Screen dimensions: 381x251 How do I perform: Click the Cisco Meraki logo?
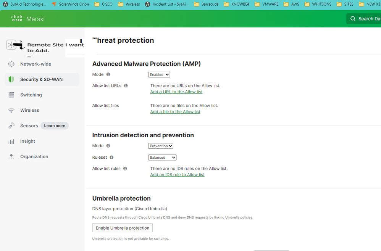pyautogui.click(x=27, y=19)
